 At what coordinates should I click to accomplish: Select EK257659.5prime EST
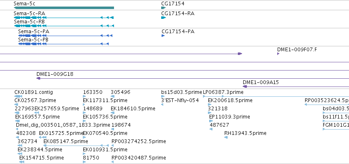(x=57, y=109)
